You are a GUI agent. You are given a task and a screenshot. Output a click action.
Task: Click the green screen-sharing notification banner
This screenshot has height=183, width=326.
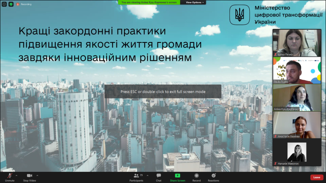pos(149,2)
